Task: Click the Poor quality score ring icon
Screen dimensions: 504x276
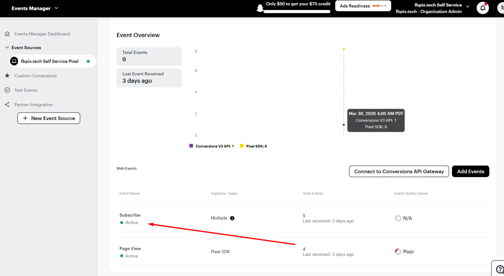Action: [x=398, y=252]
